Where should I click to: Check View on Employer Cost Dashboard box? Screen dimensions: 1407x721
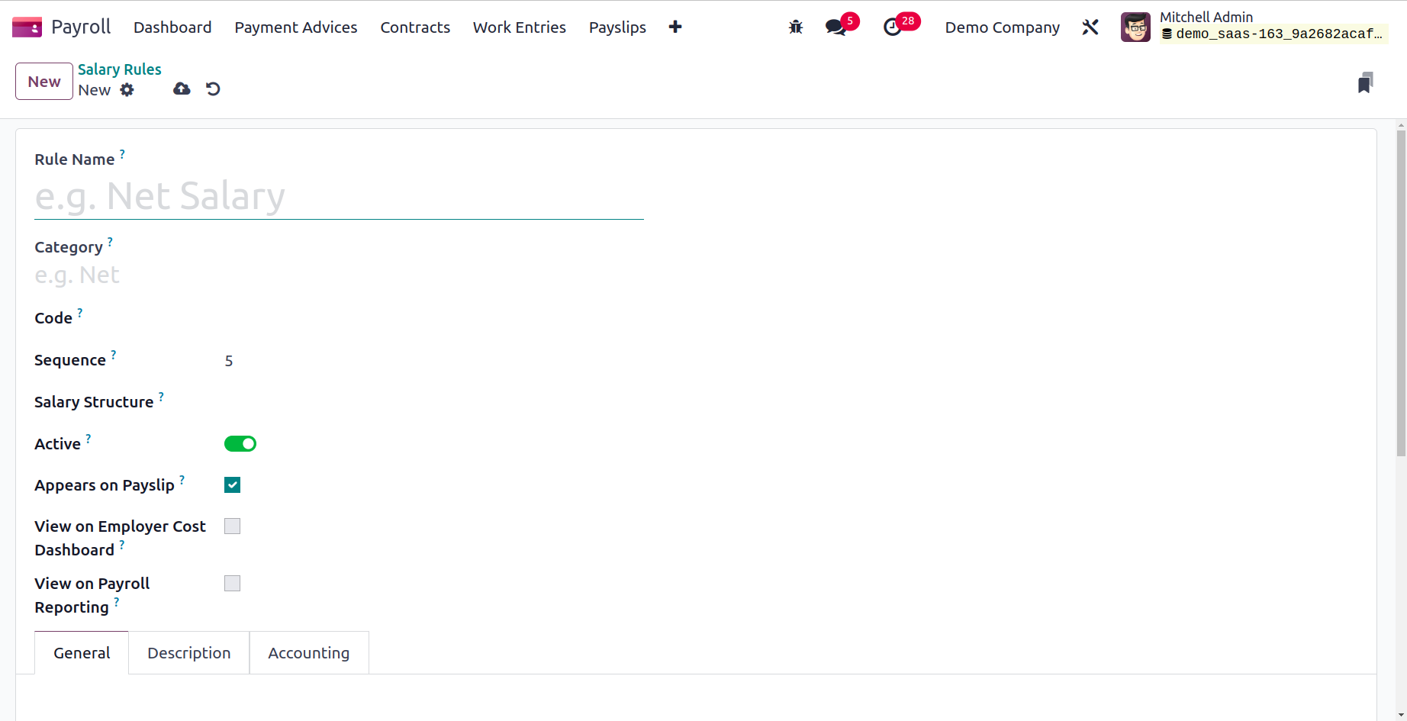pos(233,526)
